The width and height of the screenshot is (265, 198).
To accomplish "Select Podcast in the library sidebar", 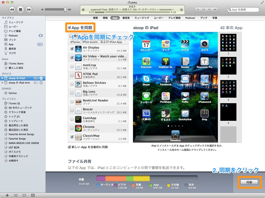I will click(x=13, y=35).
